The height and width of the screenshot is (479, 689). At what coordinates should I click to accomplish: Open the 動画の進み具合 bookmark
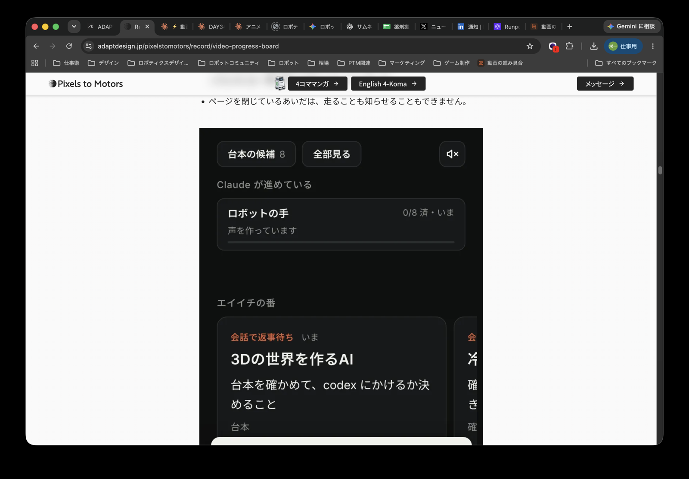pos(500,63)
